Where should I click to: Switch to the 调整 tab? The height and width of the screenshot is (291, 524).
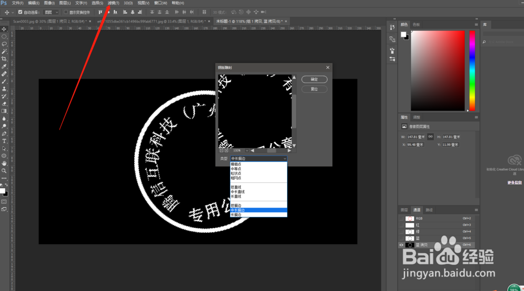point(417,117)
